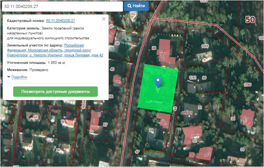Viewport: 264px width, 167px height.
Task: Open cadastral number link 50:11:0040208:27
Action: coord(60,21)
